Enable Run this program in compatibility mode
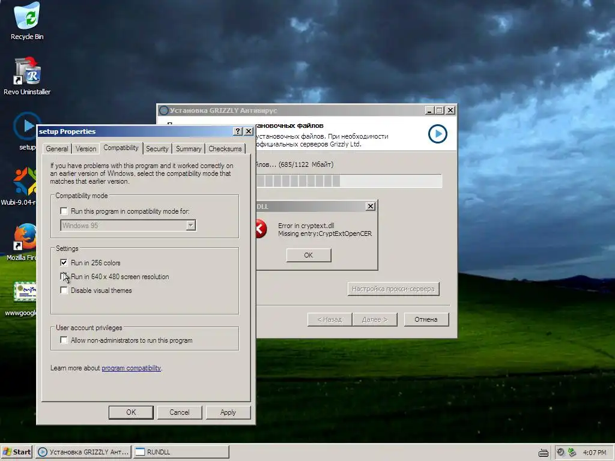The width and height of the screenshot is (615, 461). pyautogui.click(x=64, y=211)
